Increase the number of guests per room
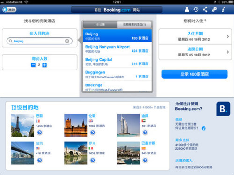Viewport: 234px width, 175px height. tap(44, 65)
